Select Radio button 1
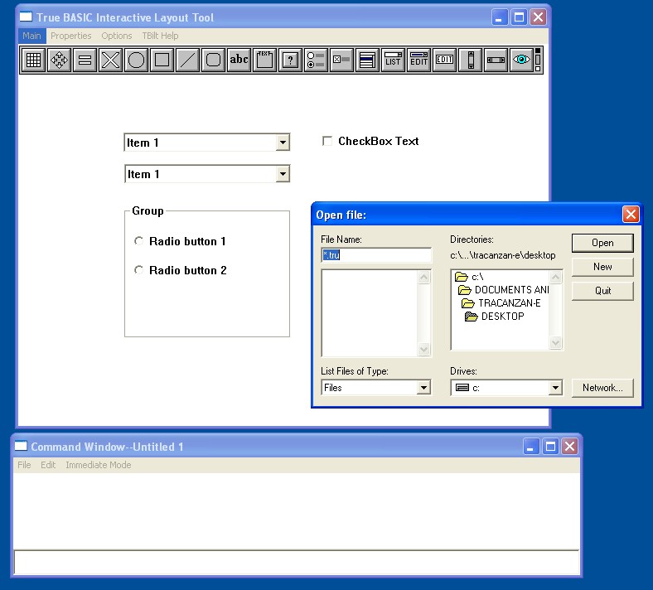The width and height of the screenshot is (653, 590). pyautogui.click(x=138, y=241)
